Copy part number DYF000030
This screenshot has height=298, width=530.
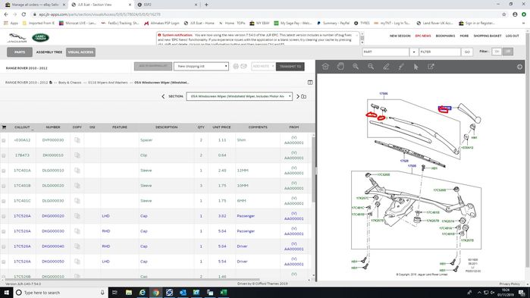point(77,140)
